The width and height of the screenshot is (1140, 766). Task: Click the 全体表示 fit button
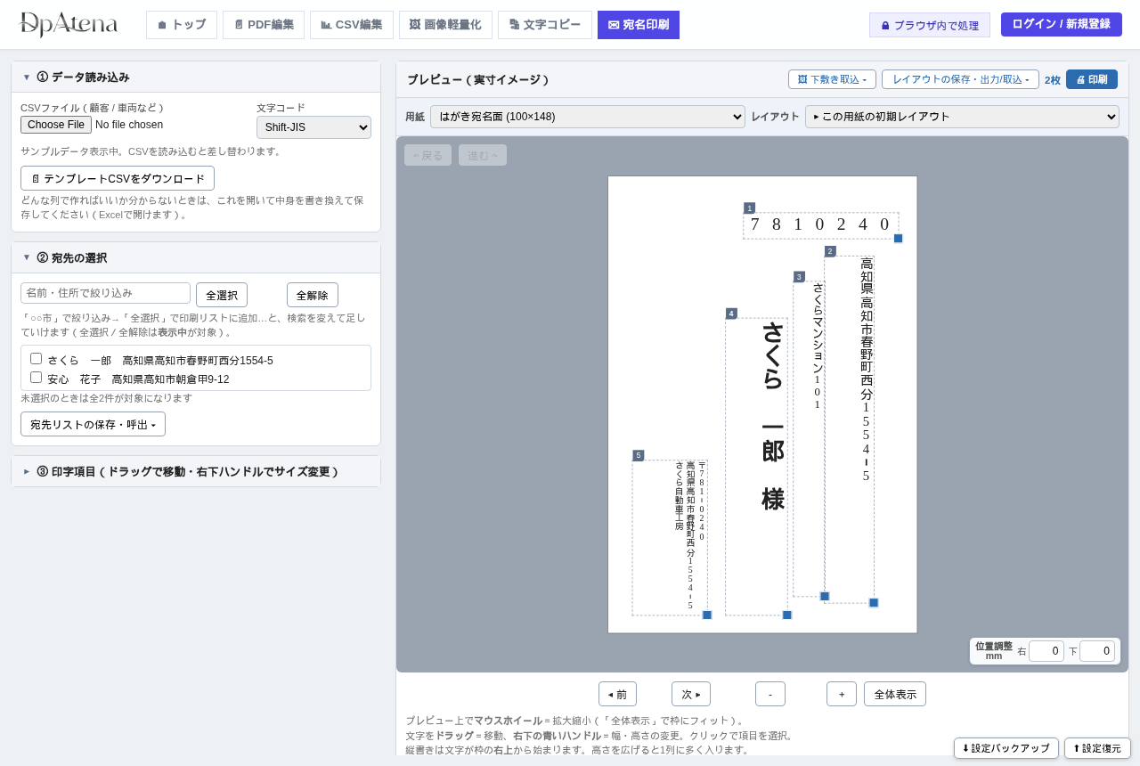click(x=895, y=694)
